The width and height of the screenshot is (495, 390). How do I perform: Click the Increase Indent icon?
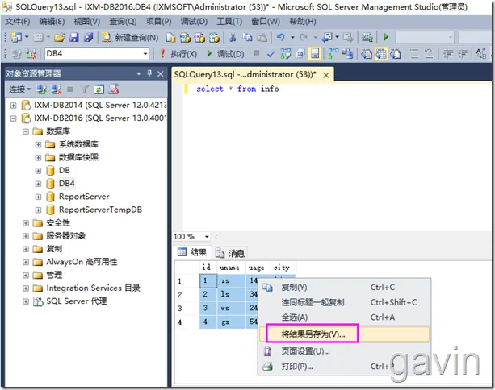pos(463,54)
